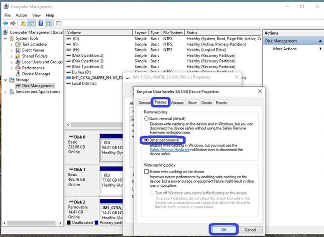Image resolution: width=324 pixels, height=237 pixels.
Task: Click the (H:) volume drive icon
Action: point(69,50)
